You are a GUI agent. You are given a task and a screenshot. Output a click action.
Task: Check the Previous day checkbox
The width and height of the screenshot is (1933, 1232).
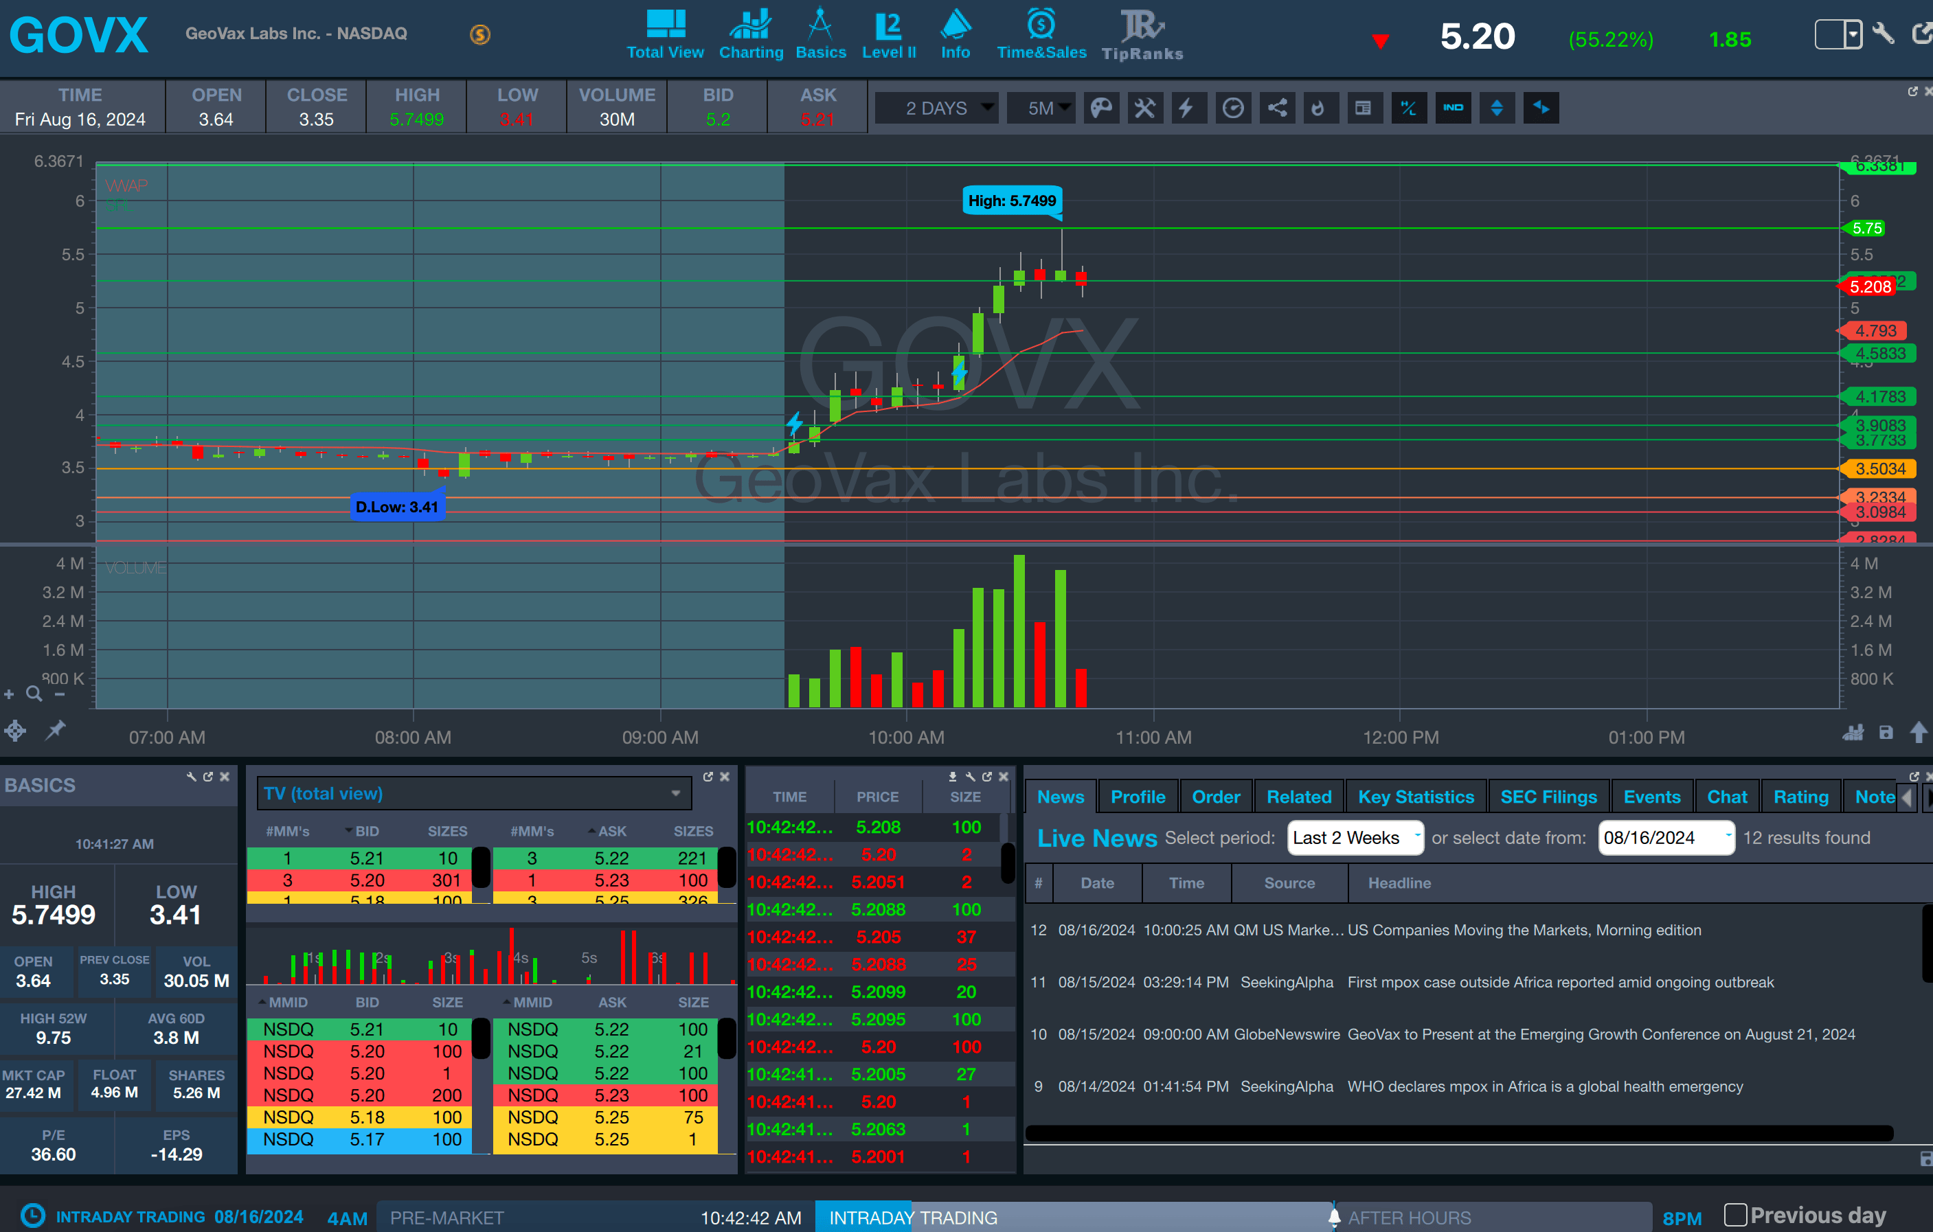(x=1734, y=1214)
